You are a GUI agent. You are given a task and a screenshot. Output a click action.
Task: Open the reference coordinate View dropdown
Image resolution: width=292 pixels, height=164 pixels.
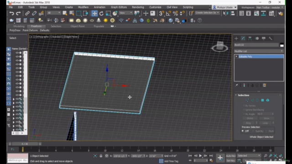point(126,13)
